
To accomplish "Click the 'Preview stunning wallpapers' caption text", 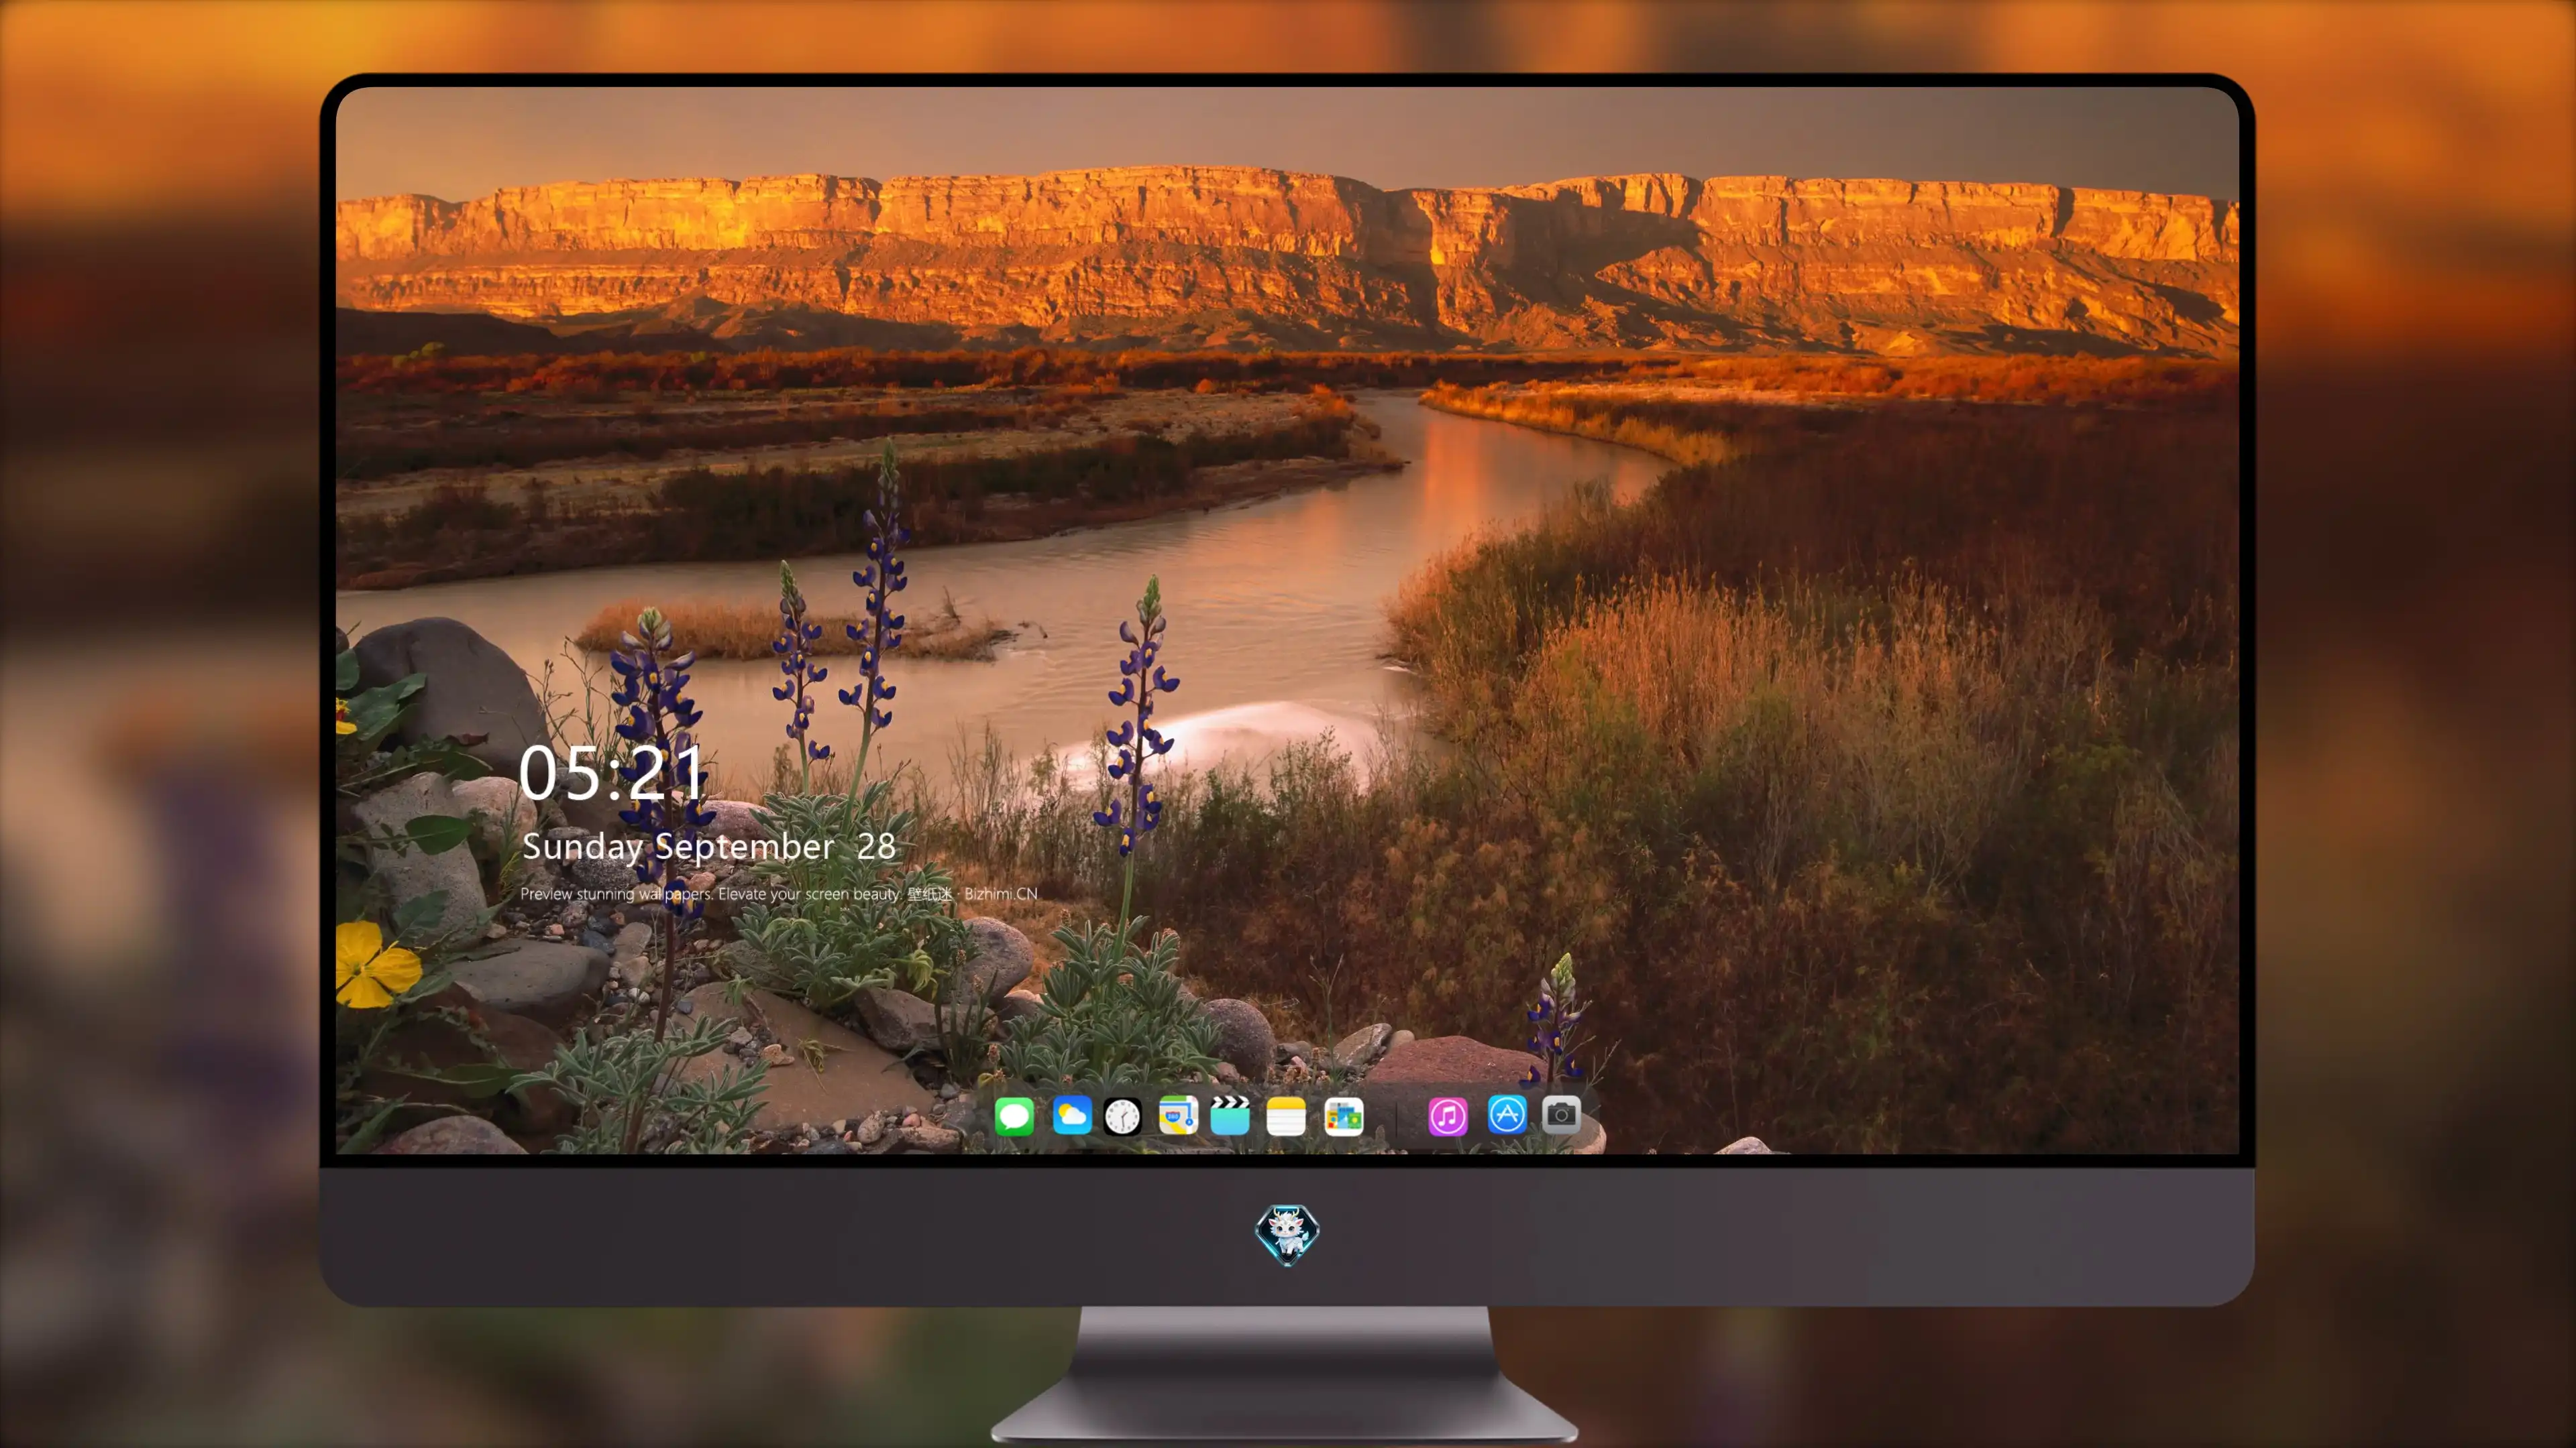I will [x=779, y=894].
